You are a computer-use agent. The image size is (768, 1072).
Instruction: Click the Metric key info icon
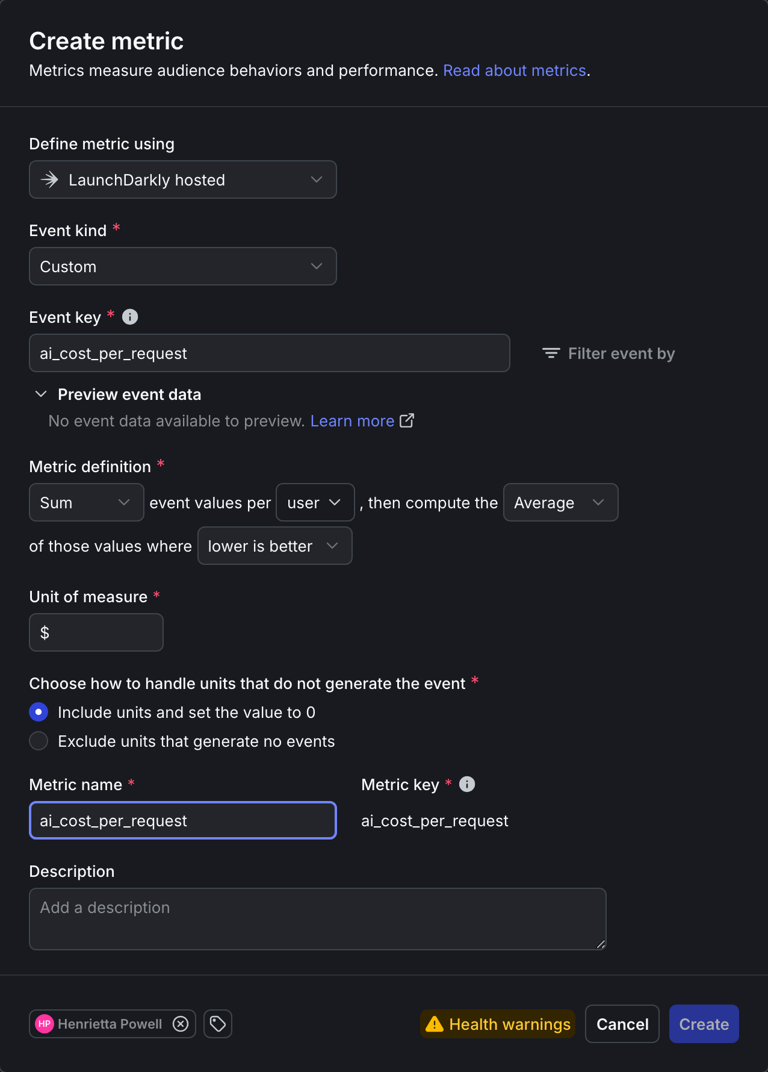(467, 784)
